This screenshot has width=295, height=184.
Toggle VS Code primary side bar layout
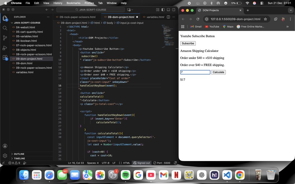(x=163, y=9)
